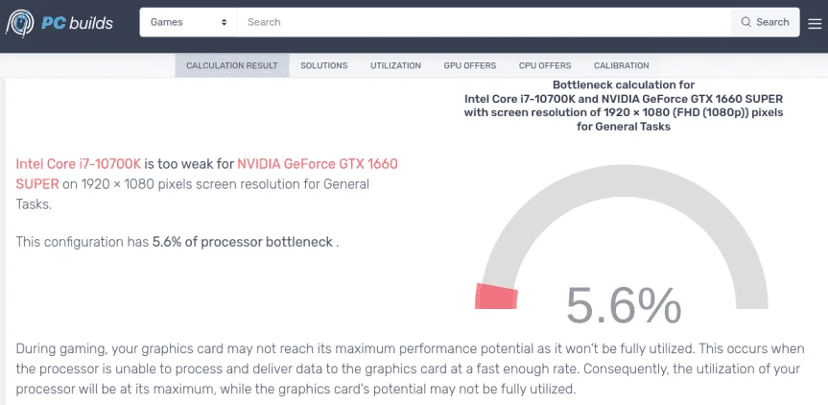Click the "Bottleneck calculation for" heading

pos(624,85)
